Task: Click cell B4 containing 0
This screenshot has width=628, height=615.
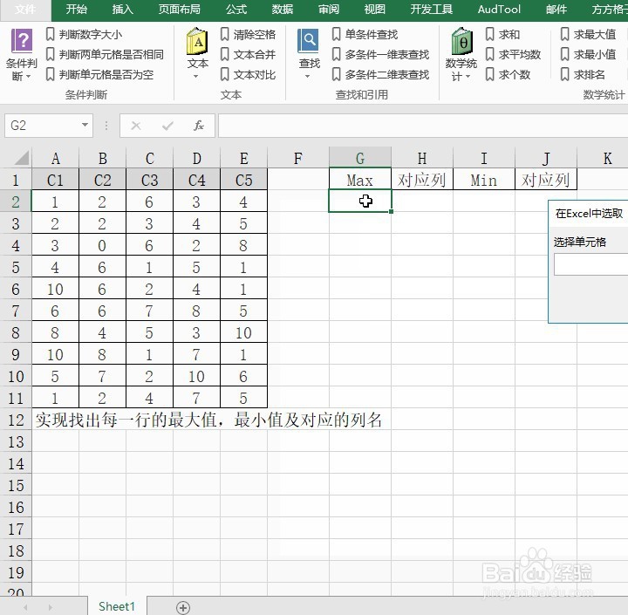Action: 103,245
